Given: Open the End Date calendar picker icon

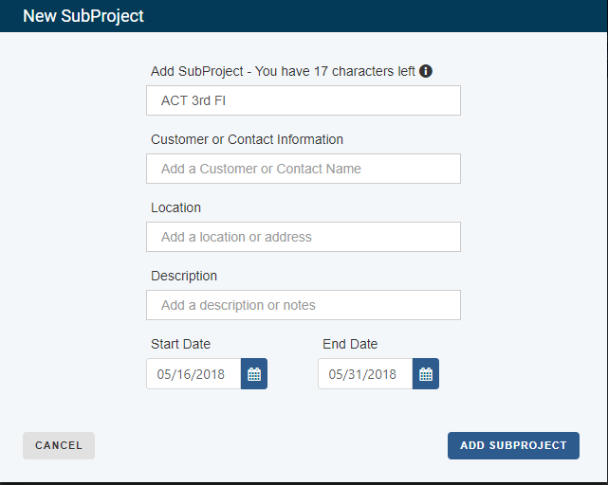Looking at the screenshot, I should tap(426, 374).
